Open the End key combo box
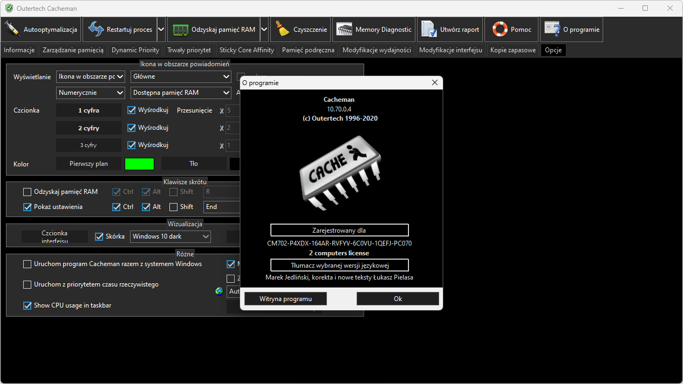 [221, 207]
